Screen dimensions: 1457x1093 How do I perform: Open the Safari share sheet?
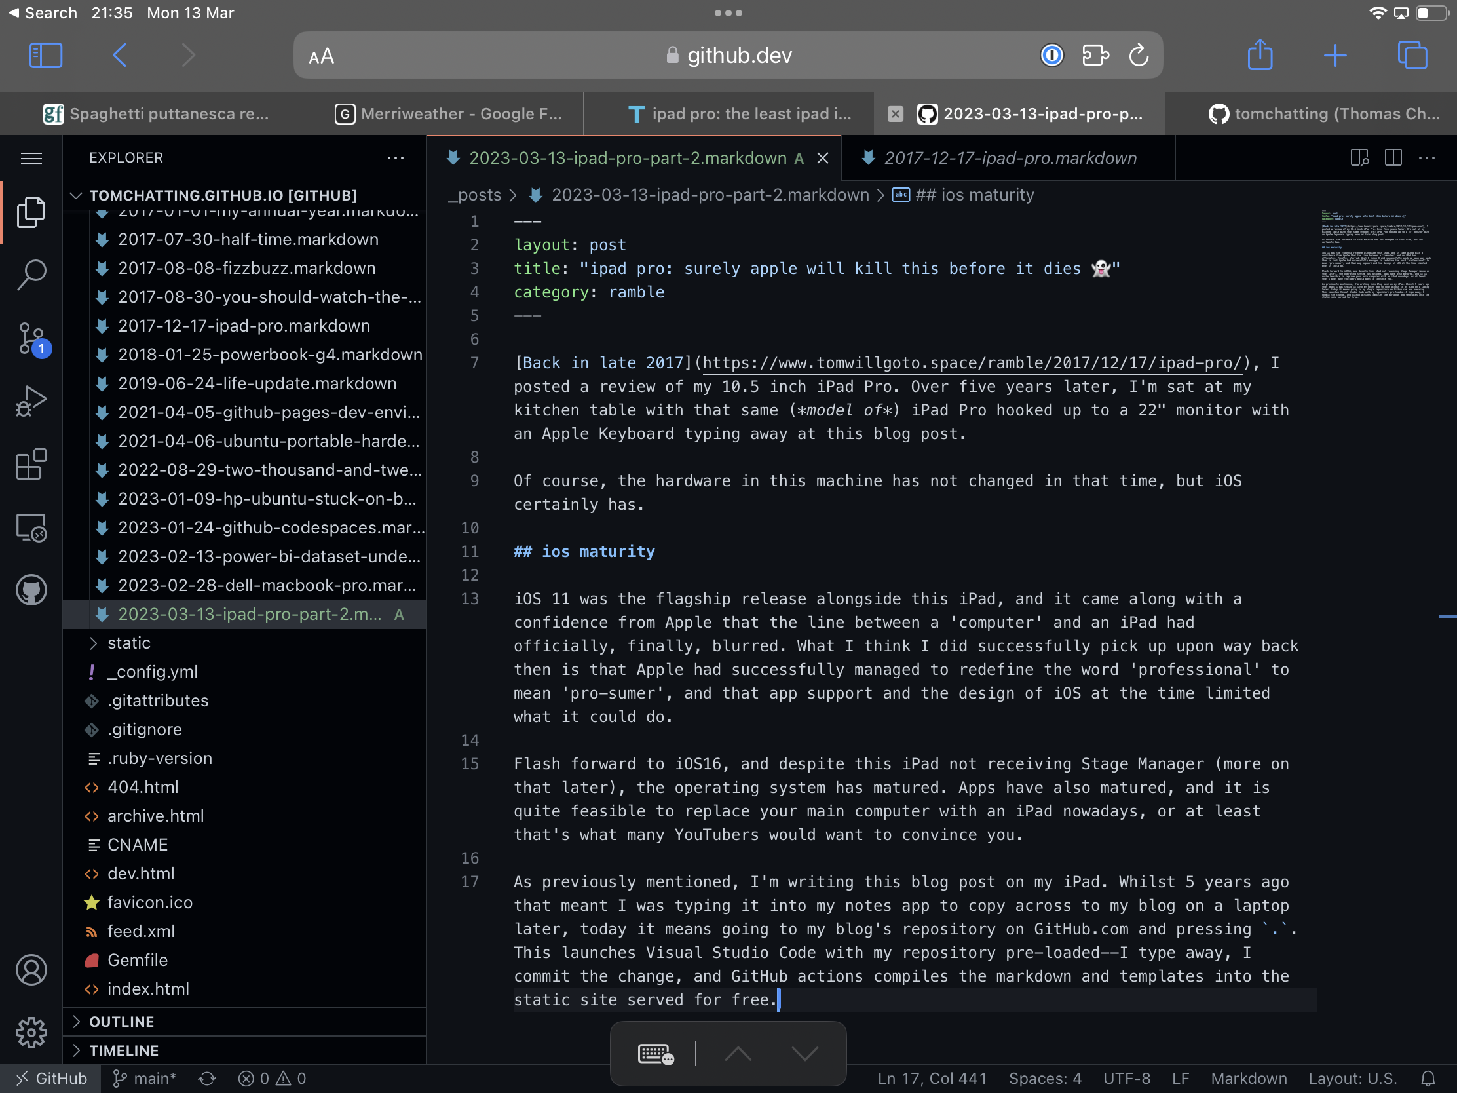coord(1260,54)
